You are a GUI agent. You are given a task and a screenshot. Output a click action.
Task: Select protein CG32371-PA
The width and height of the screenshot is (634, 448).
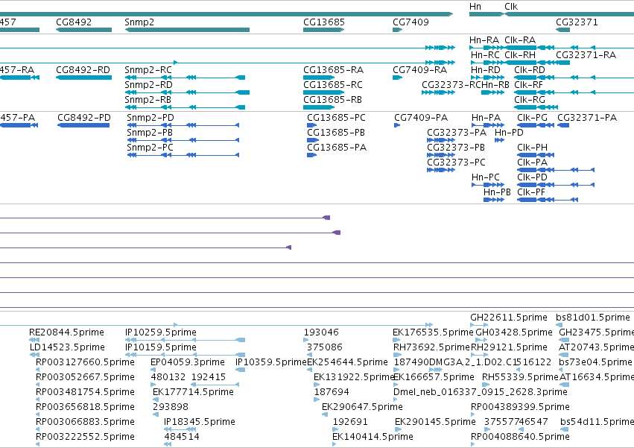point(587,118)
